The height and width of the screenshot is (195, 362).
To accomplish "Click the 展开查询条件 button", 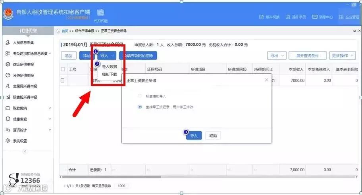I will (x=307, y=55).
